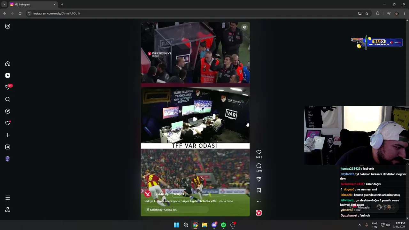Open profile avatar in Instagram sidebar
The height and width of the screenshot is (230, 409).
point(8,159)
